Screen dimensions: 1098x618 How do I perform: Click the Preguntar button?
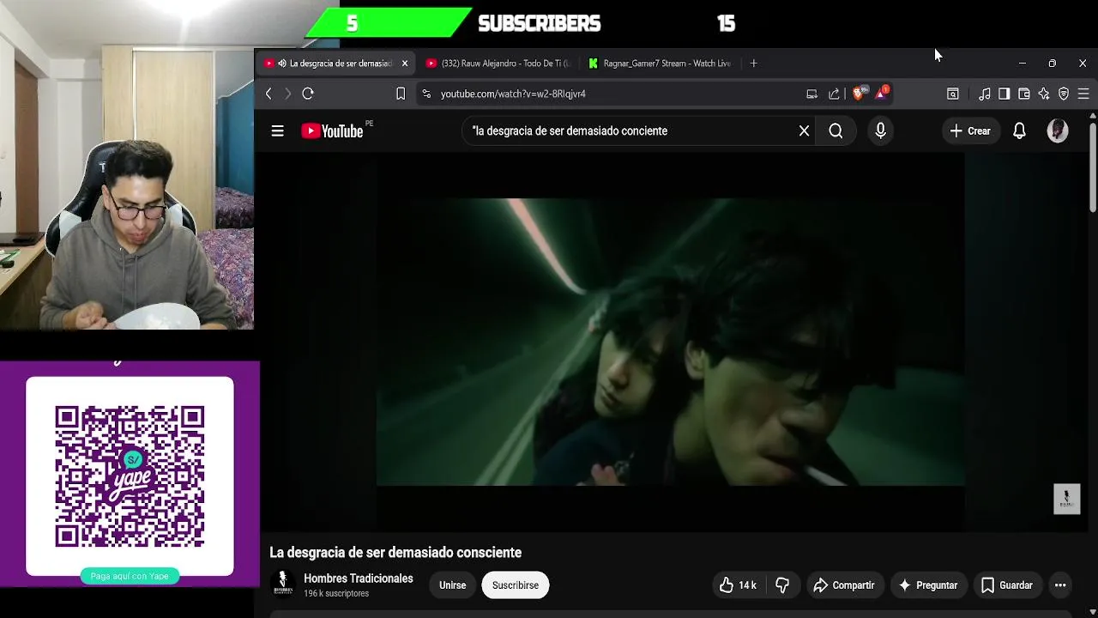click(927, 585)
